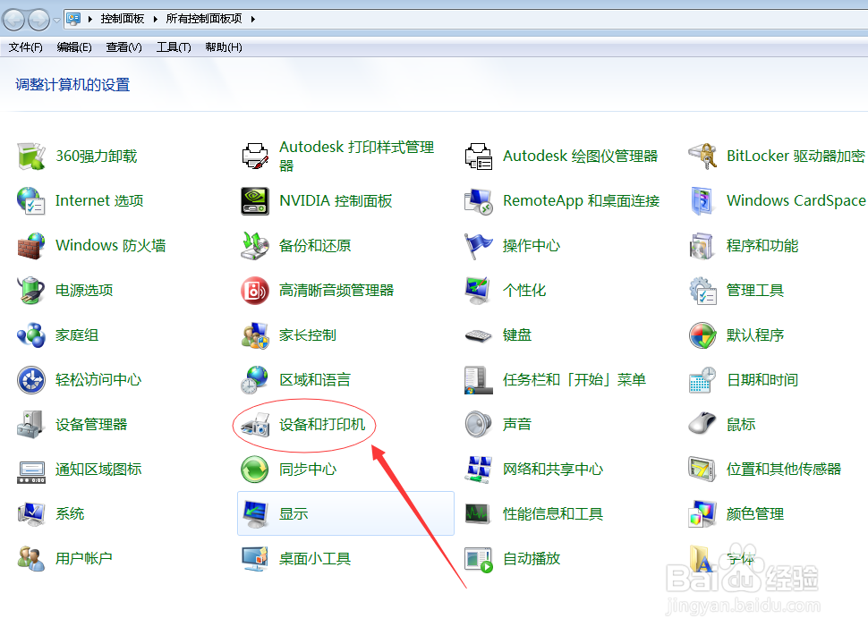Click the RemoteApp 和桌面连接 icon
868x635 pixels.
[x=479, y=201]
